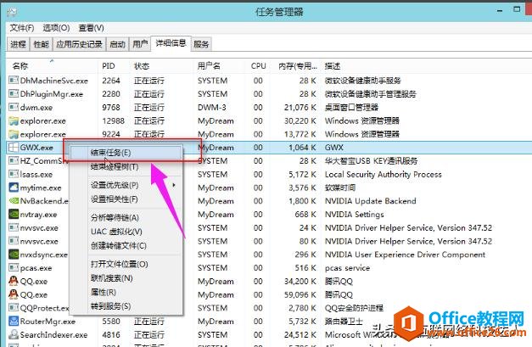Click the NvBackend NVIDIA icon
Viewport: 532px width, 347px height.
click(x=14, y=201)
